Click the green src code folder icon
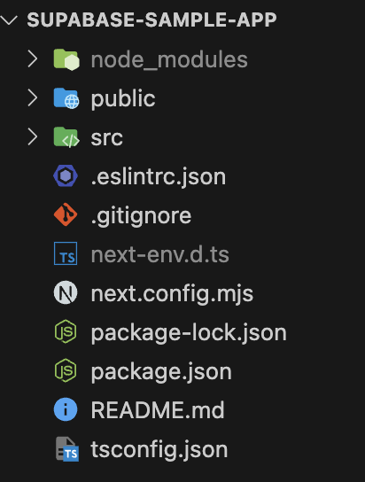 pos(66,137)
